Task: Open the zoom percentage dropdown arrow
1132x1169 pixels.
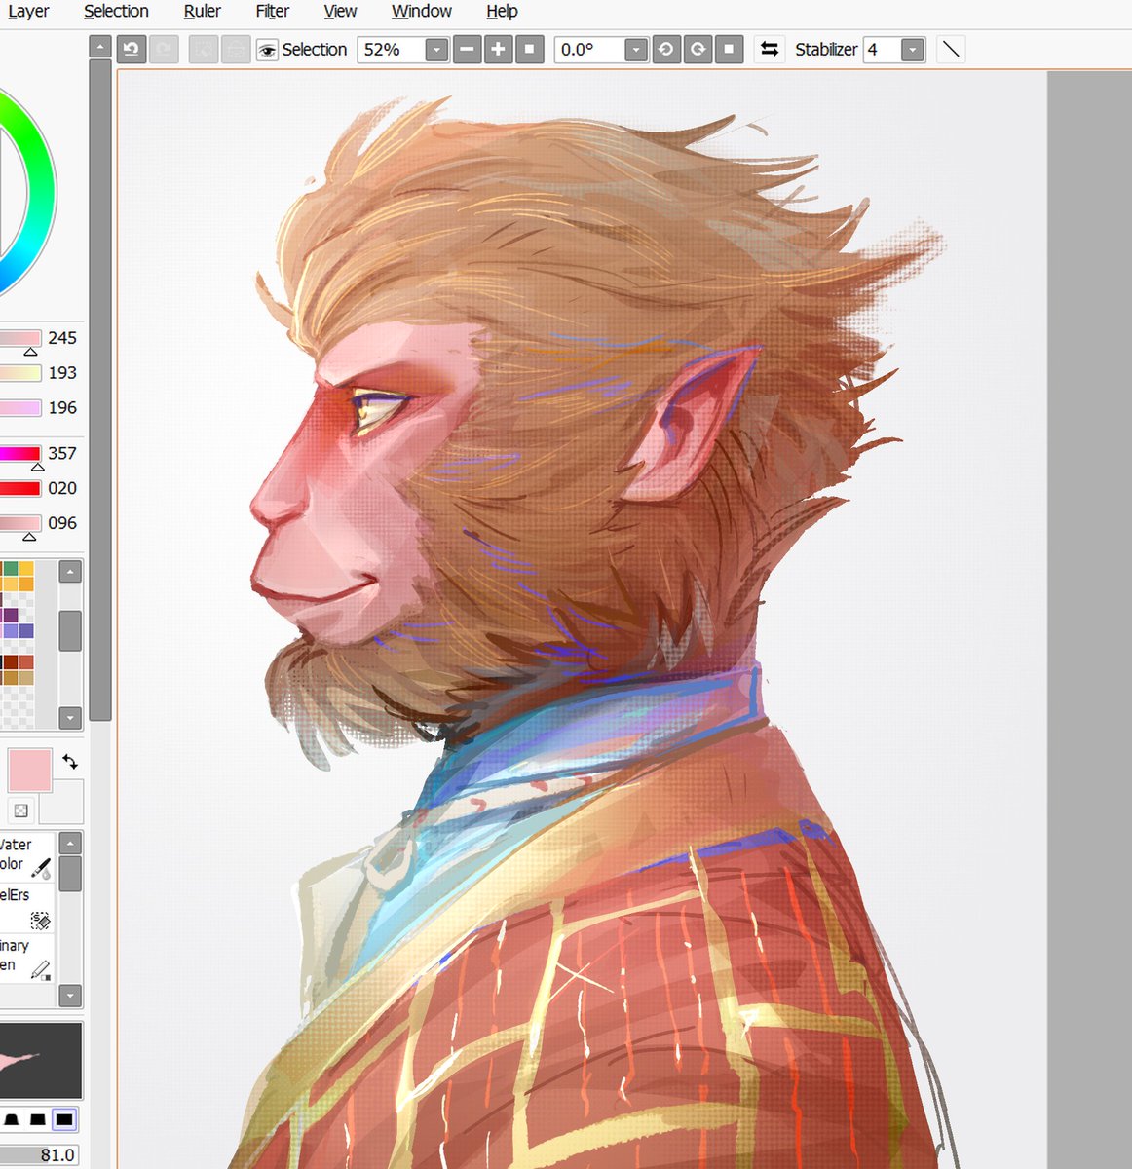Action: [436, 50]
